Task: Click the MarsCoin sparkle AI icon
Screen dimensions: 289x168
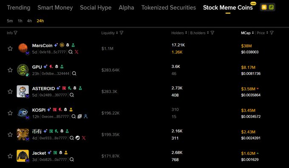Action: pyautogui.click(x=56, y=45)
